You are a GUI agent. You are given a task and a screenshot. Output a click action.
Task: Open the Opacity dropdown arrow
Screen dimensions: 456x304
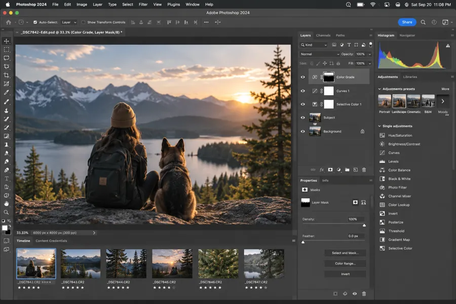pos(370,54)
